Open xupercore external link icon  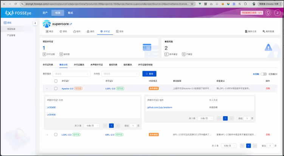(x=71, y=24)
